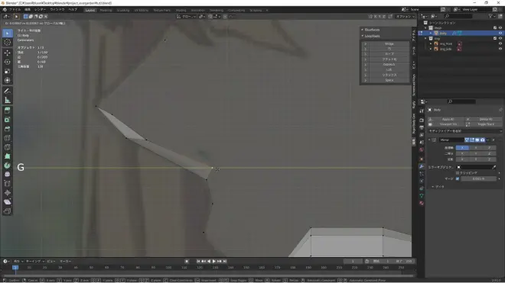Select the Annotate tool
Image resolution: width=505 pixels, height=283 pixels.
click(8, 91)
